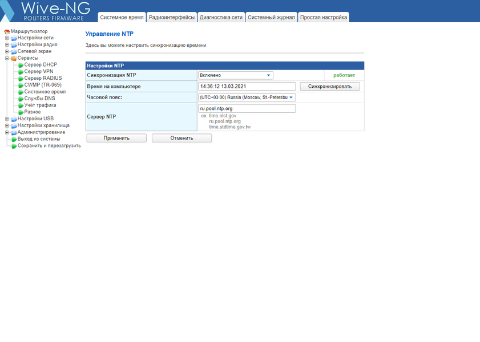Screen dimensions: 480x342
Task: Select Выход из системы link
Action: (39, 139)
